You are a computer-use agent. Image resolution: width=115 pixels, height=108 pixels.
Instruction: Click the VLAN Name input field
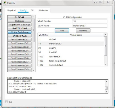[x=90, y=26]
